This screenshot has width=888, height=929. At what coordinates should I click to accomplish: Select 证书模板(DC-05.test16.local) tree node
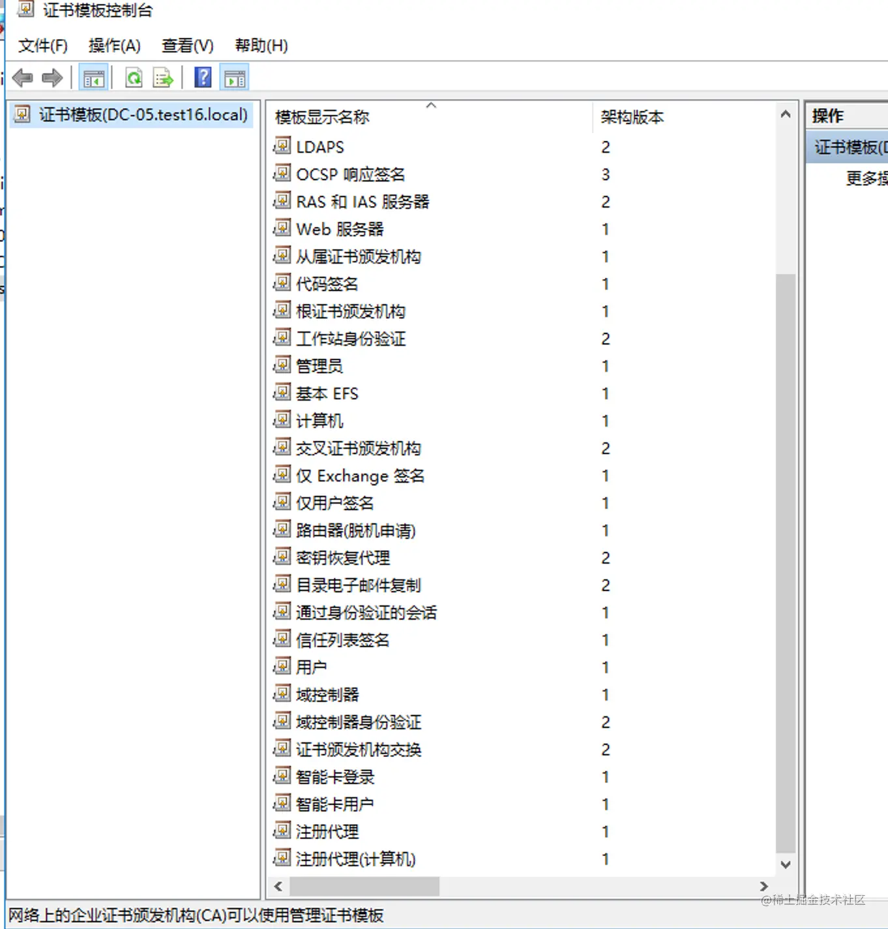pyautogui.click(x=132, y=115)
